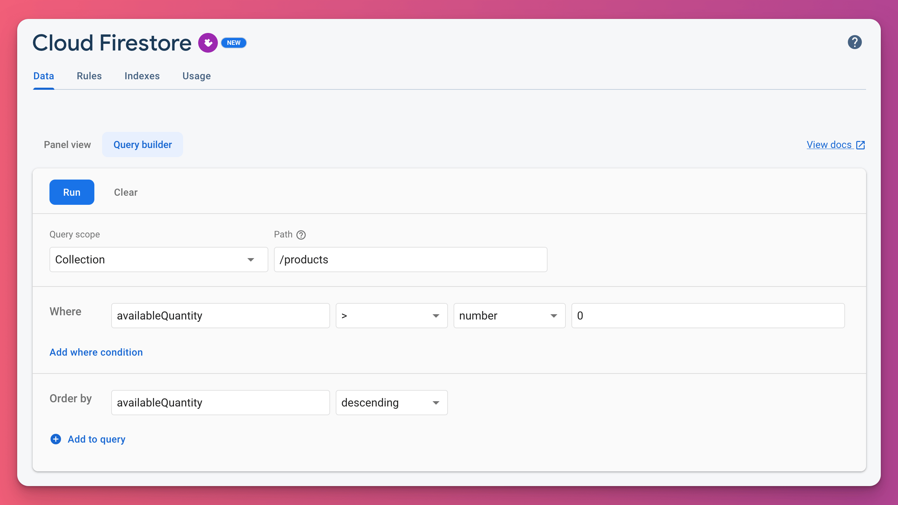Click the Where field availableQuantity input
This screenshot has height=505, width=898.
click(221, 316)
